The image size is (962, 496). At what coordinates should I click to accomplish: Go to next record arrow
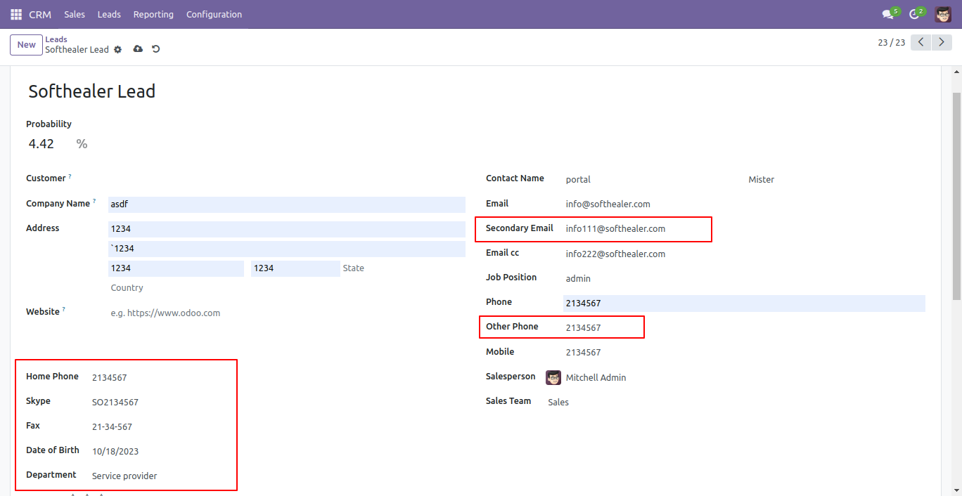[942, 42]
